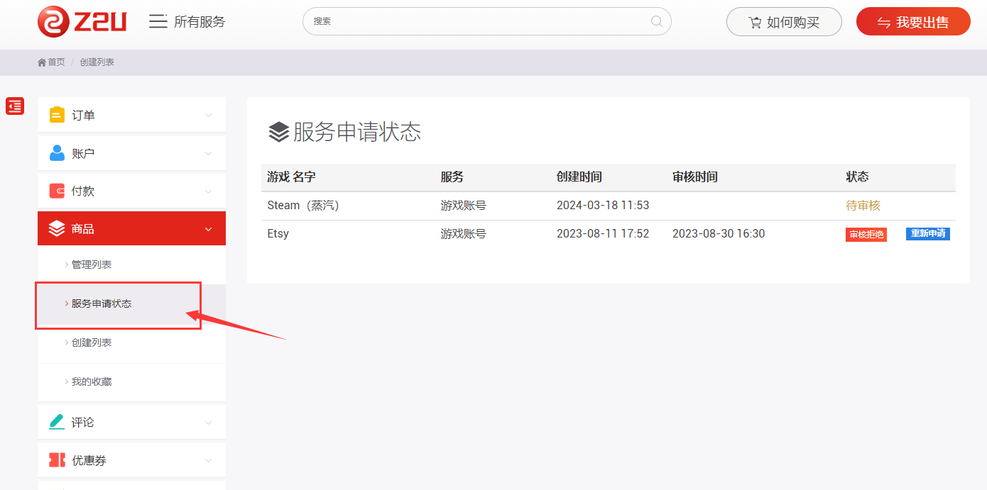Go to 首页 breadcrumb link
987x490 pixels.
(56, 62)
